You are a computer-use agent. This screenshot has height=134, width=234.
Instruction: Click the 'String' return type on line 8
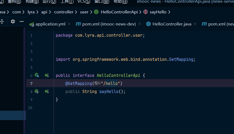(90, 91)
